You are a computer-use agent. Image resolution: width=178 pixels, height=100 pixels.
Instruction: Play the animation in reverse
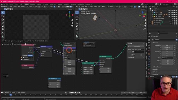tap(74, 92)
